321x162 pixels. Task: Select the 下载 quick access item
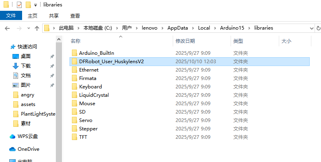pos(26,66)
